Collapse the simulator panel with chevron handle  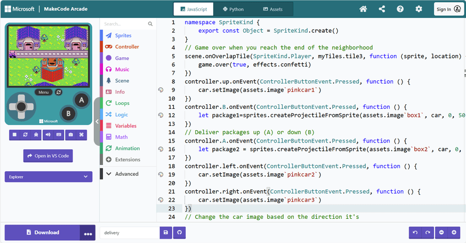click(97, 121)
